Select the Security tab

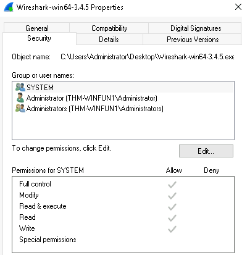tap(39, 38)
